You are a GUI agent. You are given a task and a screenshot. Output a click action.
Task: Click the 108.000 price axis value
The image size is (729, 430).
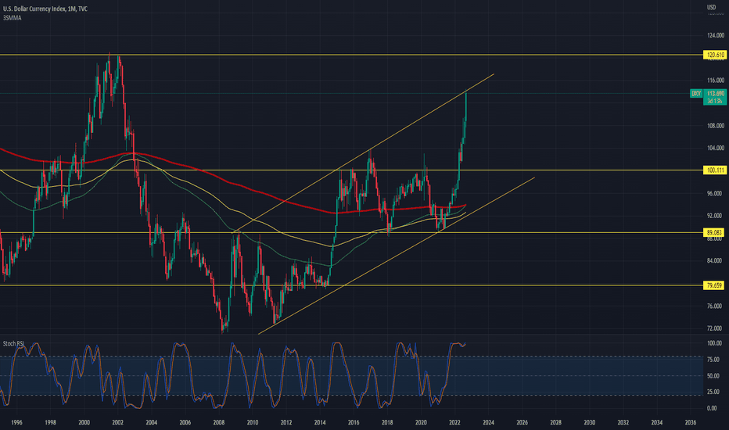[716, 126]
